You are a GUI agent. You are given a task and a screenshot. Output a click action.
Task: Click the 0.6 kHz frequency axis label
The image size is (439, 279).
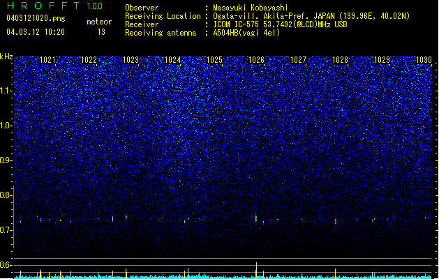[x=6, y=265]
